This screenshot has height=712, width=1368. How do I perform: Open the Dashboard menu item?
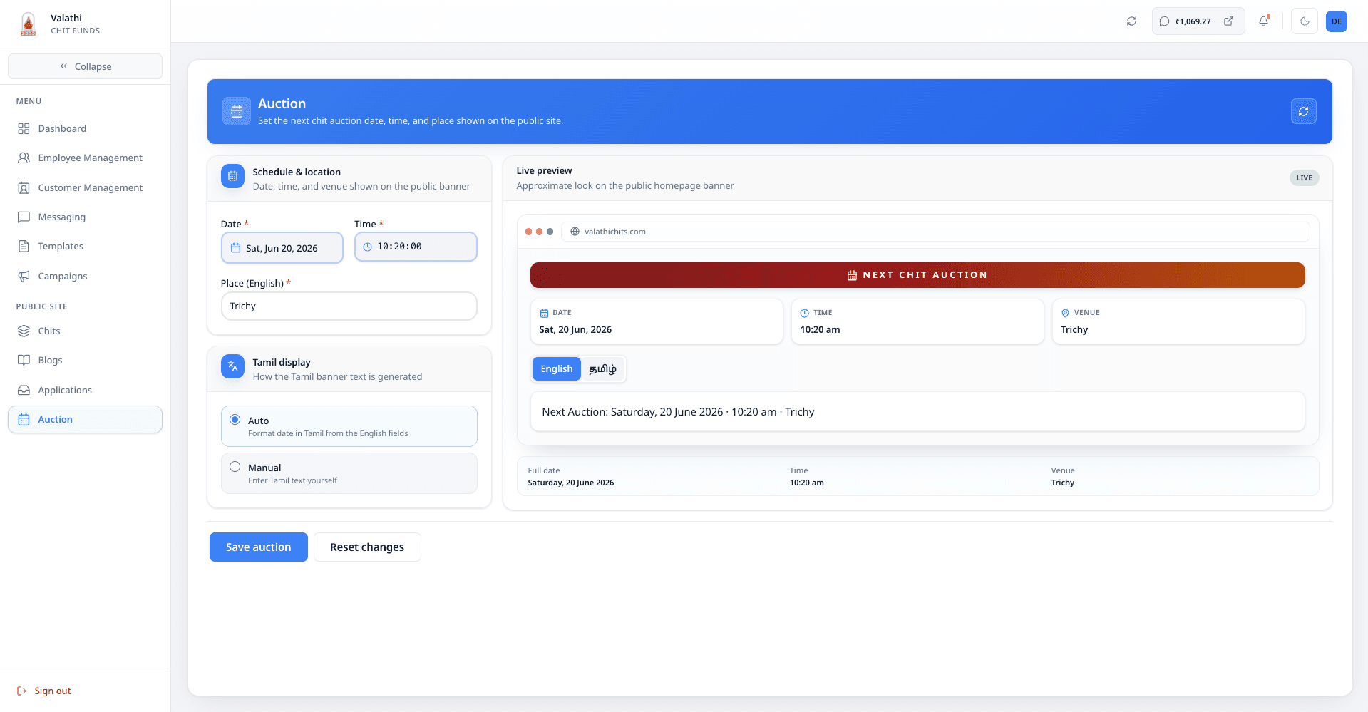[x=85, y=128]
